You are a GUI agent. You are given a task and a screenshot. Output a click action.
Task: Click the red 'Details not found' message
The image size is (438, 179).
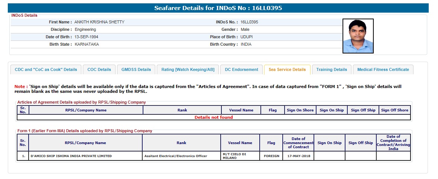point(214,117)
